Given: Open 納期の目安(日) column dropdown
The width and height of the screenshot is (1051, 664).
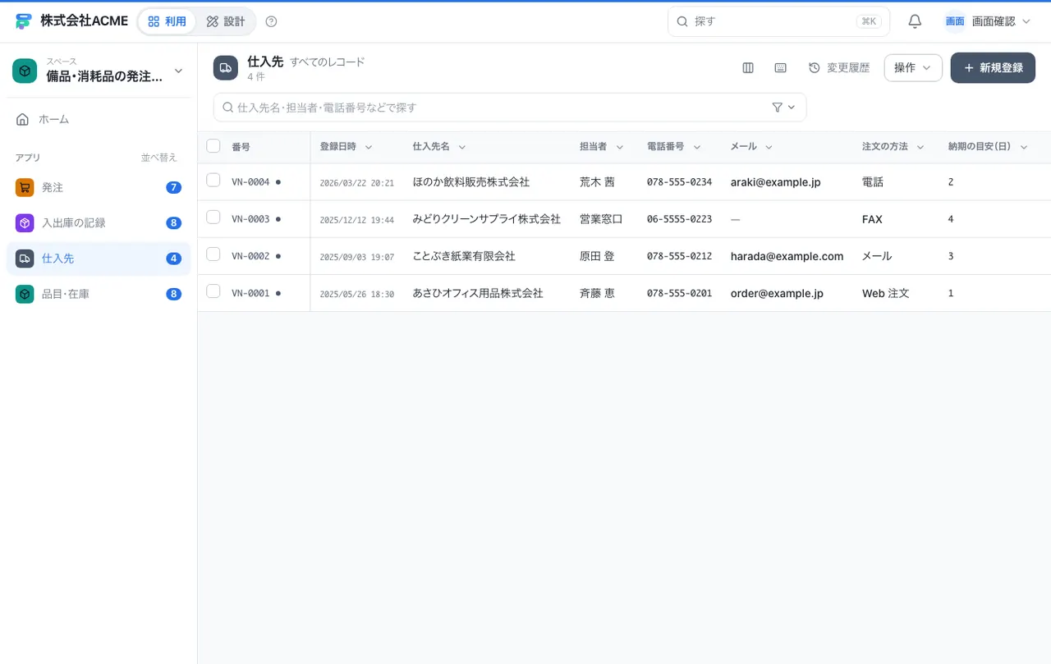Looking at the screenshot, I should (1024, 147).
